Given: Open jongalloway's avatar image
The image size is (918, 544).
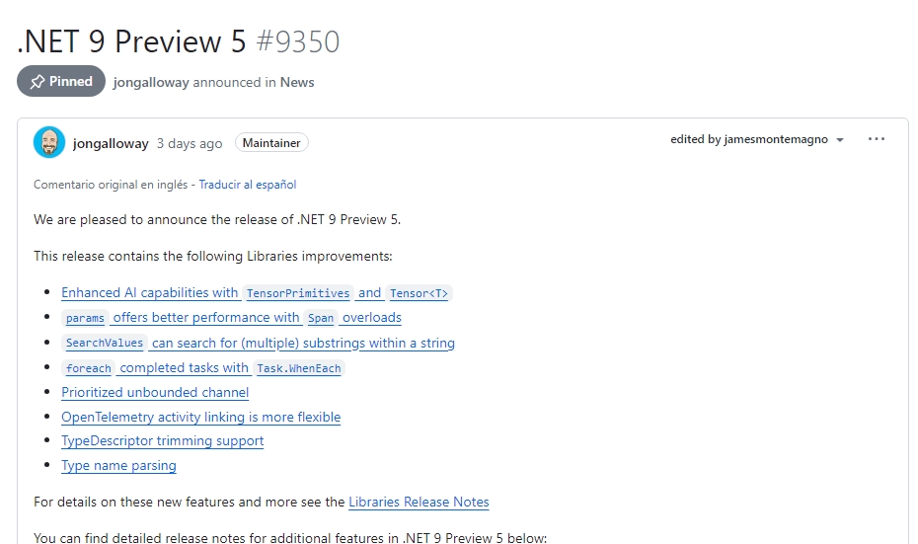Looking at the screenshot, I should click(49, 142).
